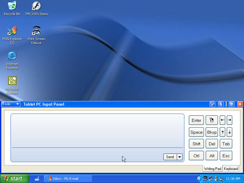Screen dimensions: 244x183
Task: Open the Tools dropdown menu
Action: pos(11,104)
